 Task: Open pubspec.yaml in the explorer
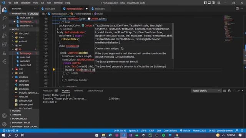(26, 105)
